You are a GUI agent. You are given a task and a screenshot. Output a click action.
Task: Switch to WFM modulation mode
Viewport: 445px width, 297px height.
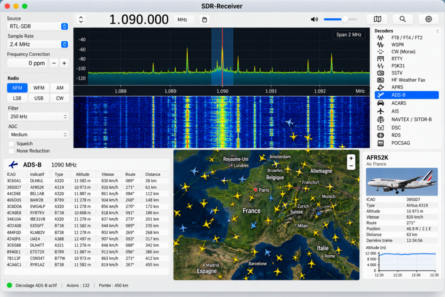39,88
